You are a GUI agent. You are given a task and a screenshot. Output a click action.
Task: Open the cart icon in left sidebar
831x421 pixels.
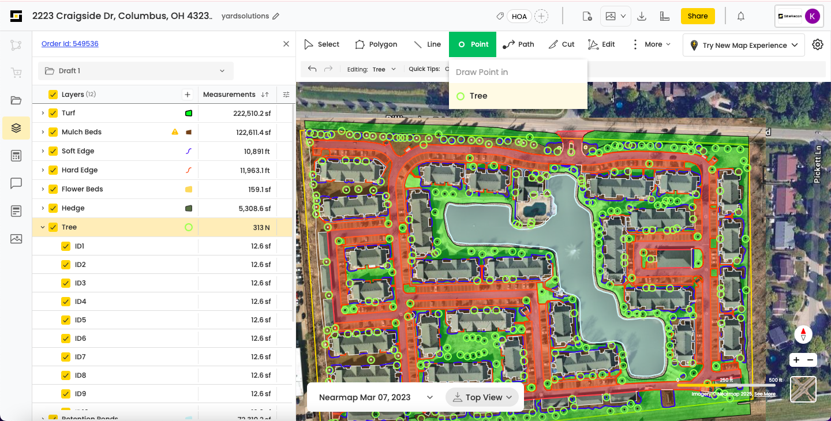[x=16, y=73]
